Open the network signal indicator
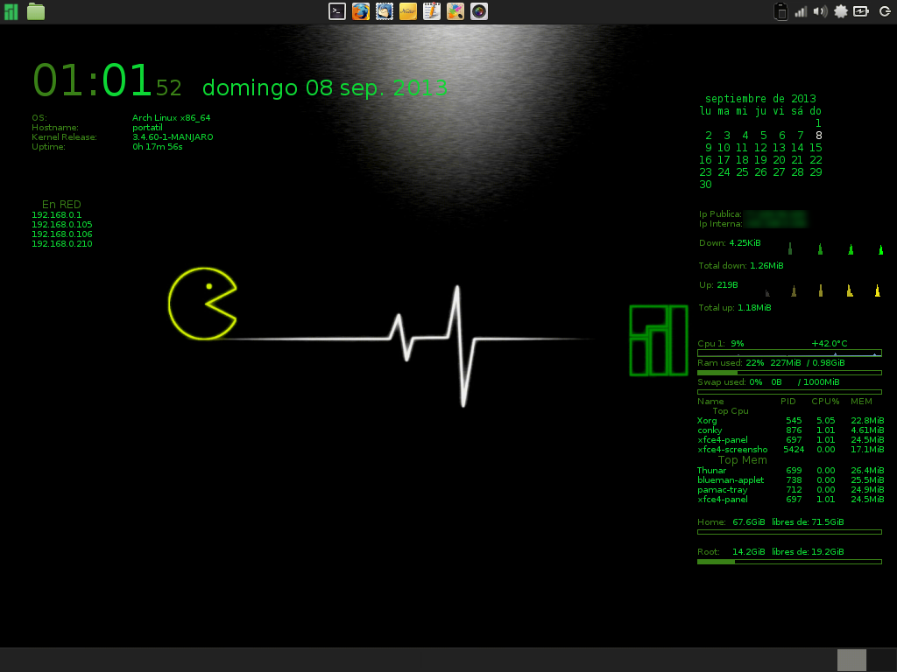The height and width of the screenshot is (672, 897). pyautogui.click(x=801, y=11)
